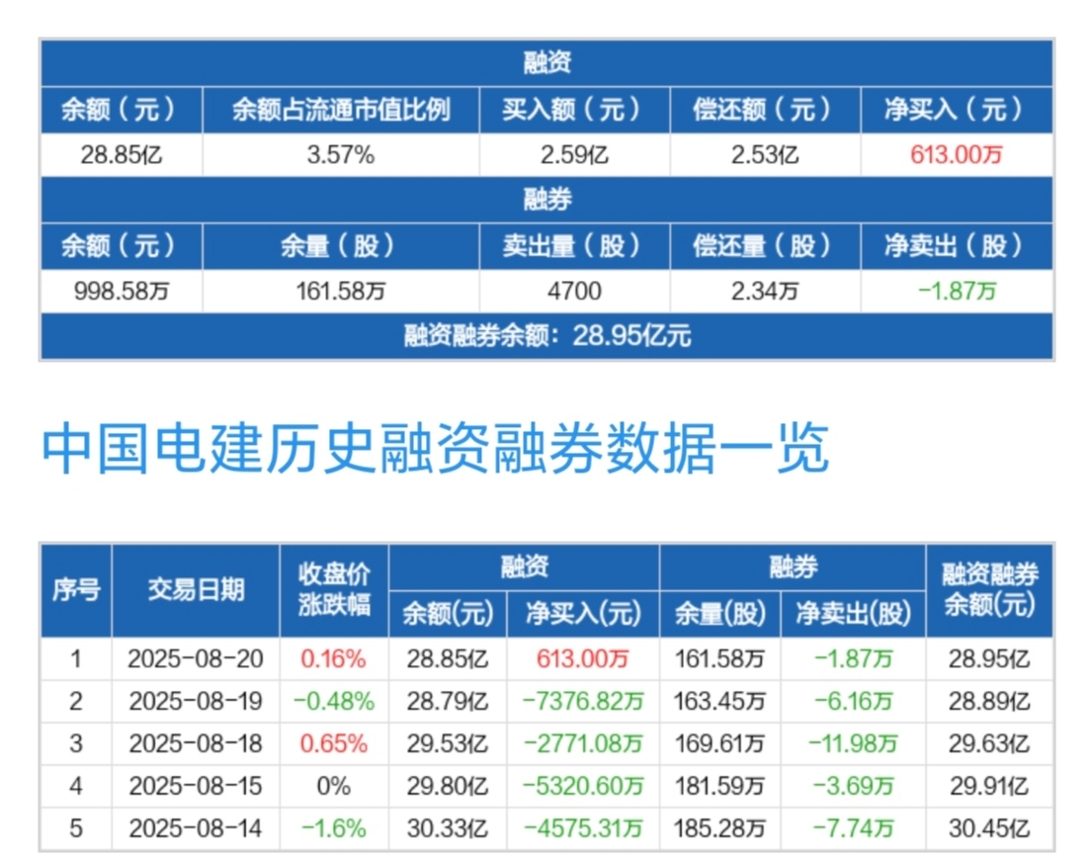Click the 净卖出（股）header in top table

957,246
